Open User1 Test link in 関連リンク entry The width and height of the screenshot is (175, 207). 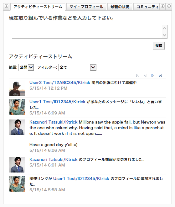pos(81,178)
